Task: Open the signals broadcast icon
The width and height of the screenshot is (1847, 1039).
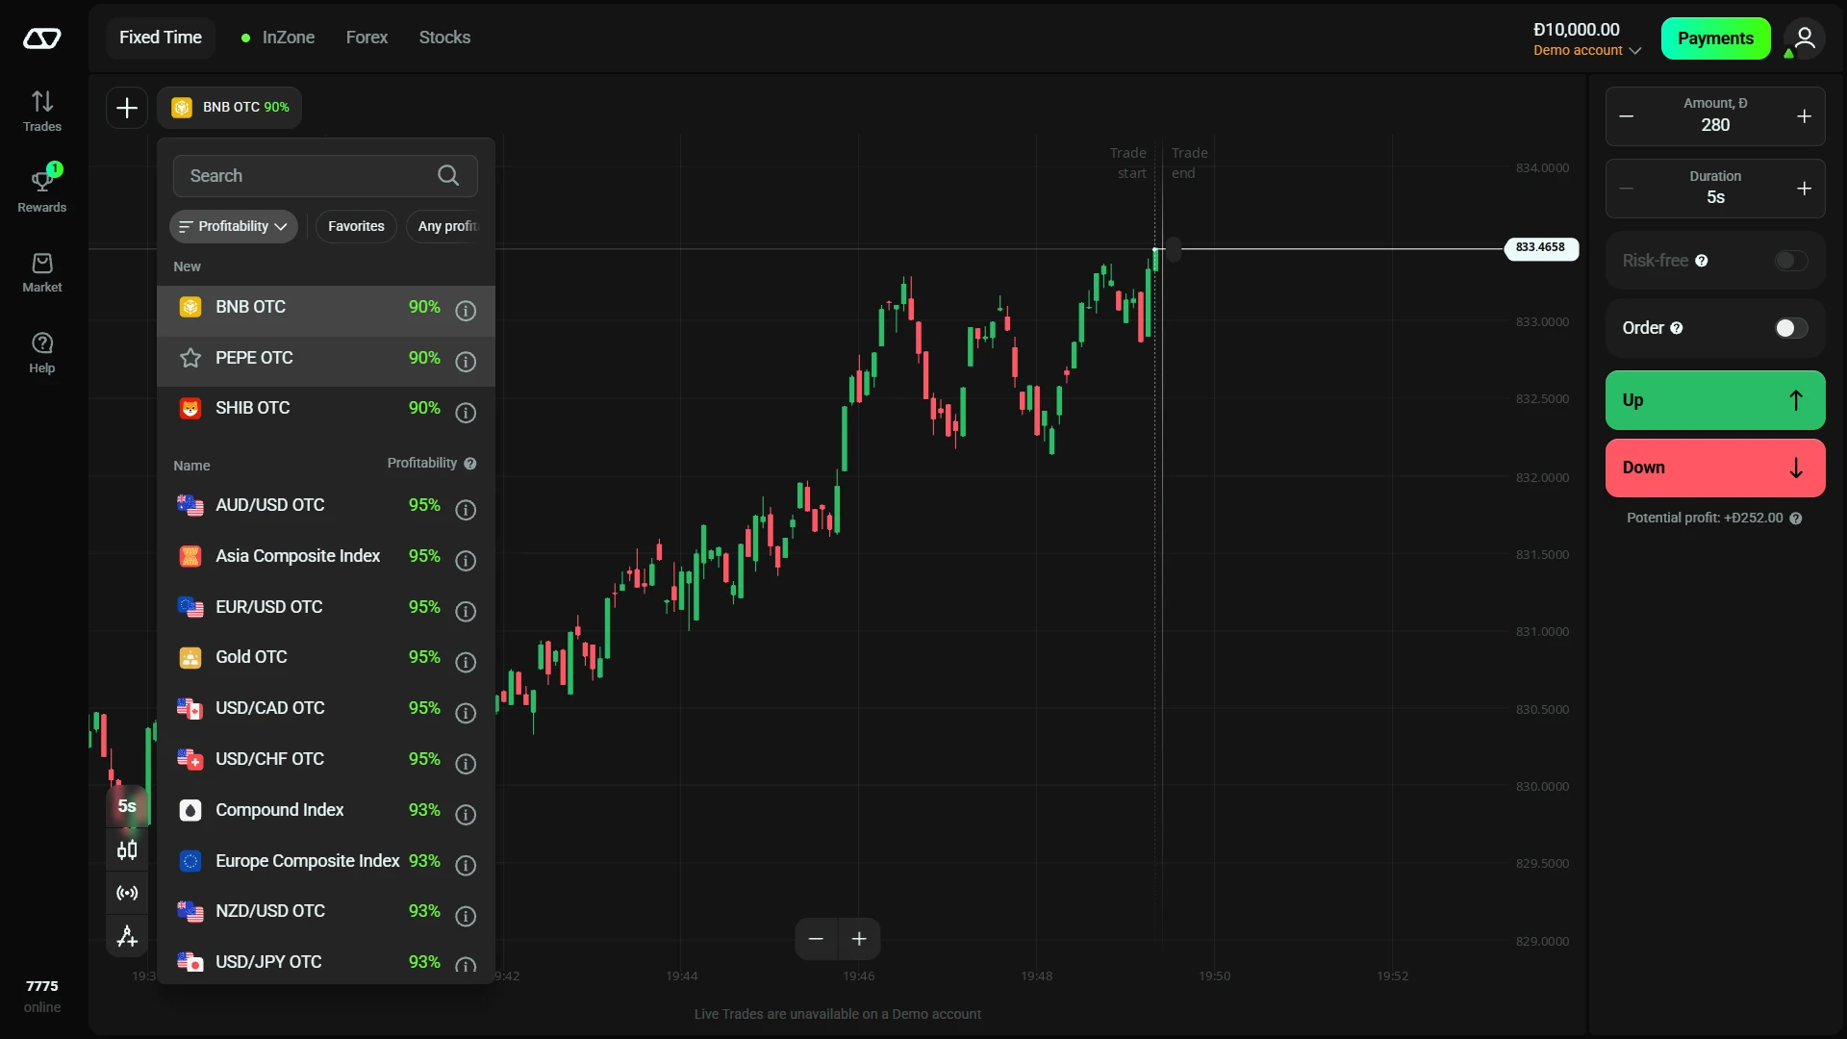Action: click(127, 893)
